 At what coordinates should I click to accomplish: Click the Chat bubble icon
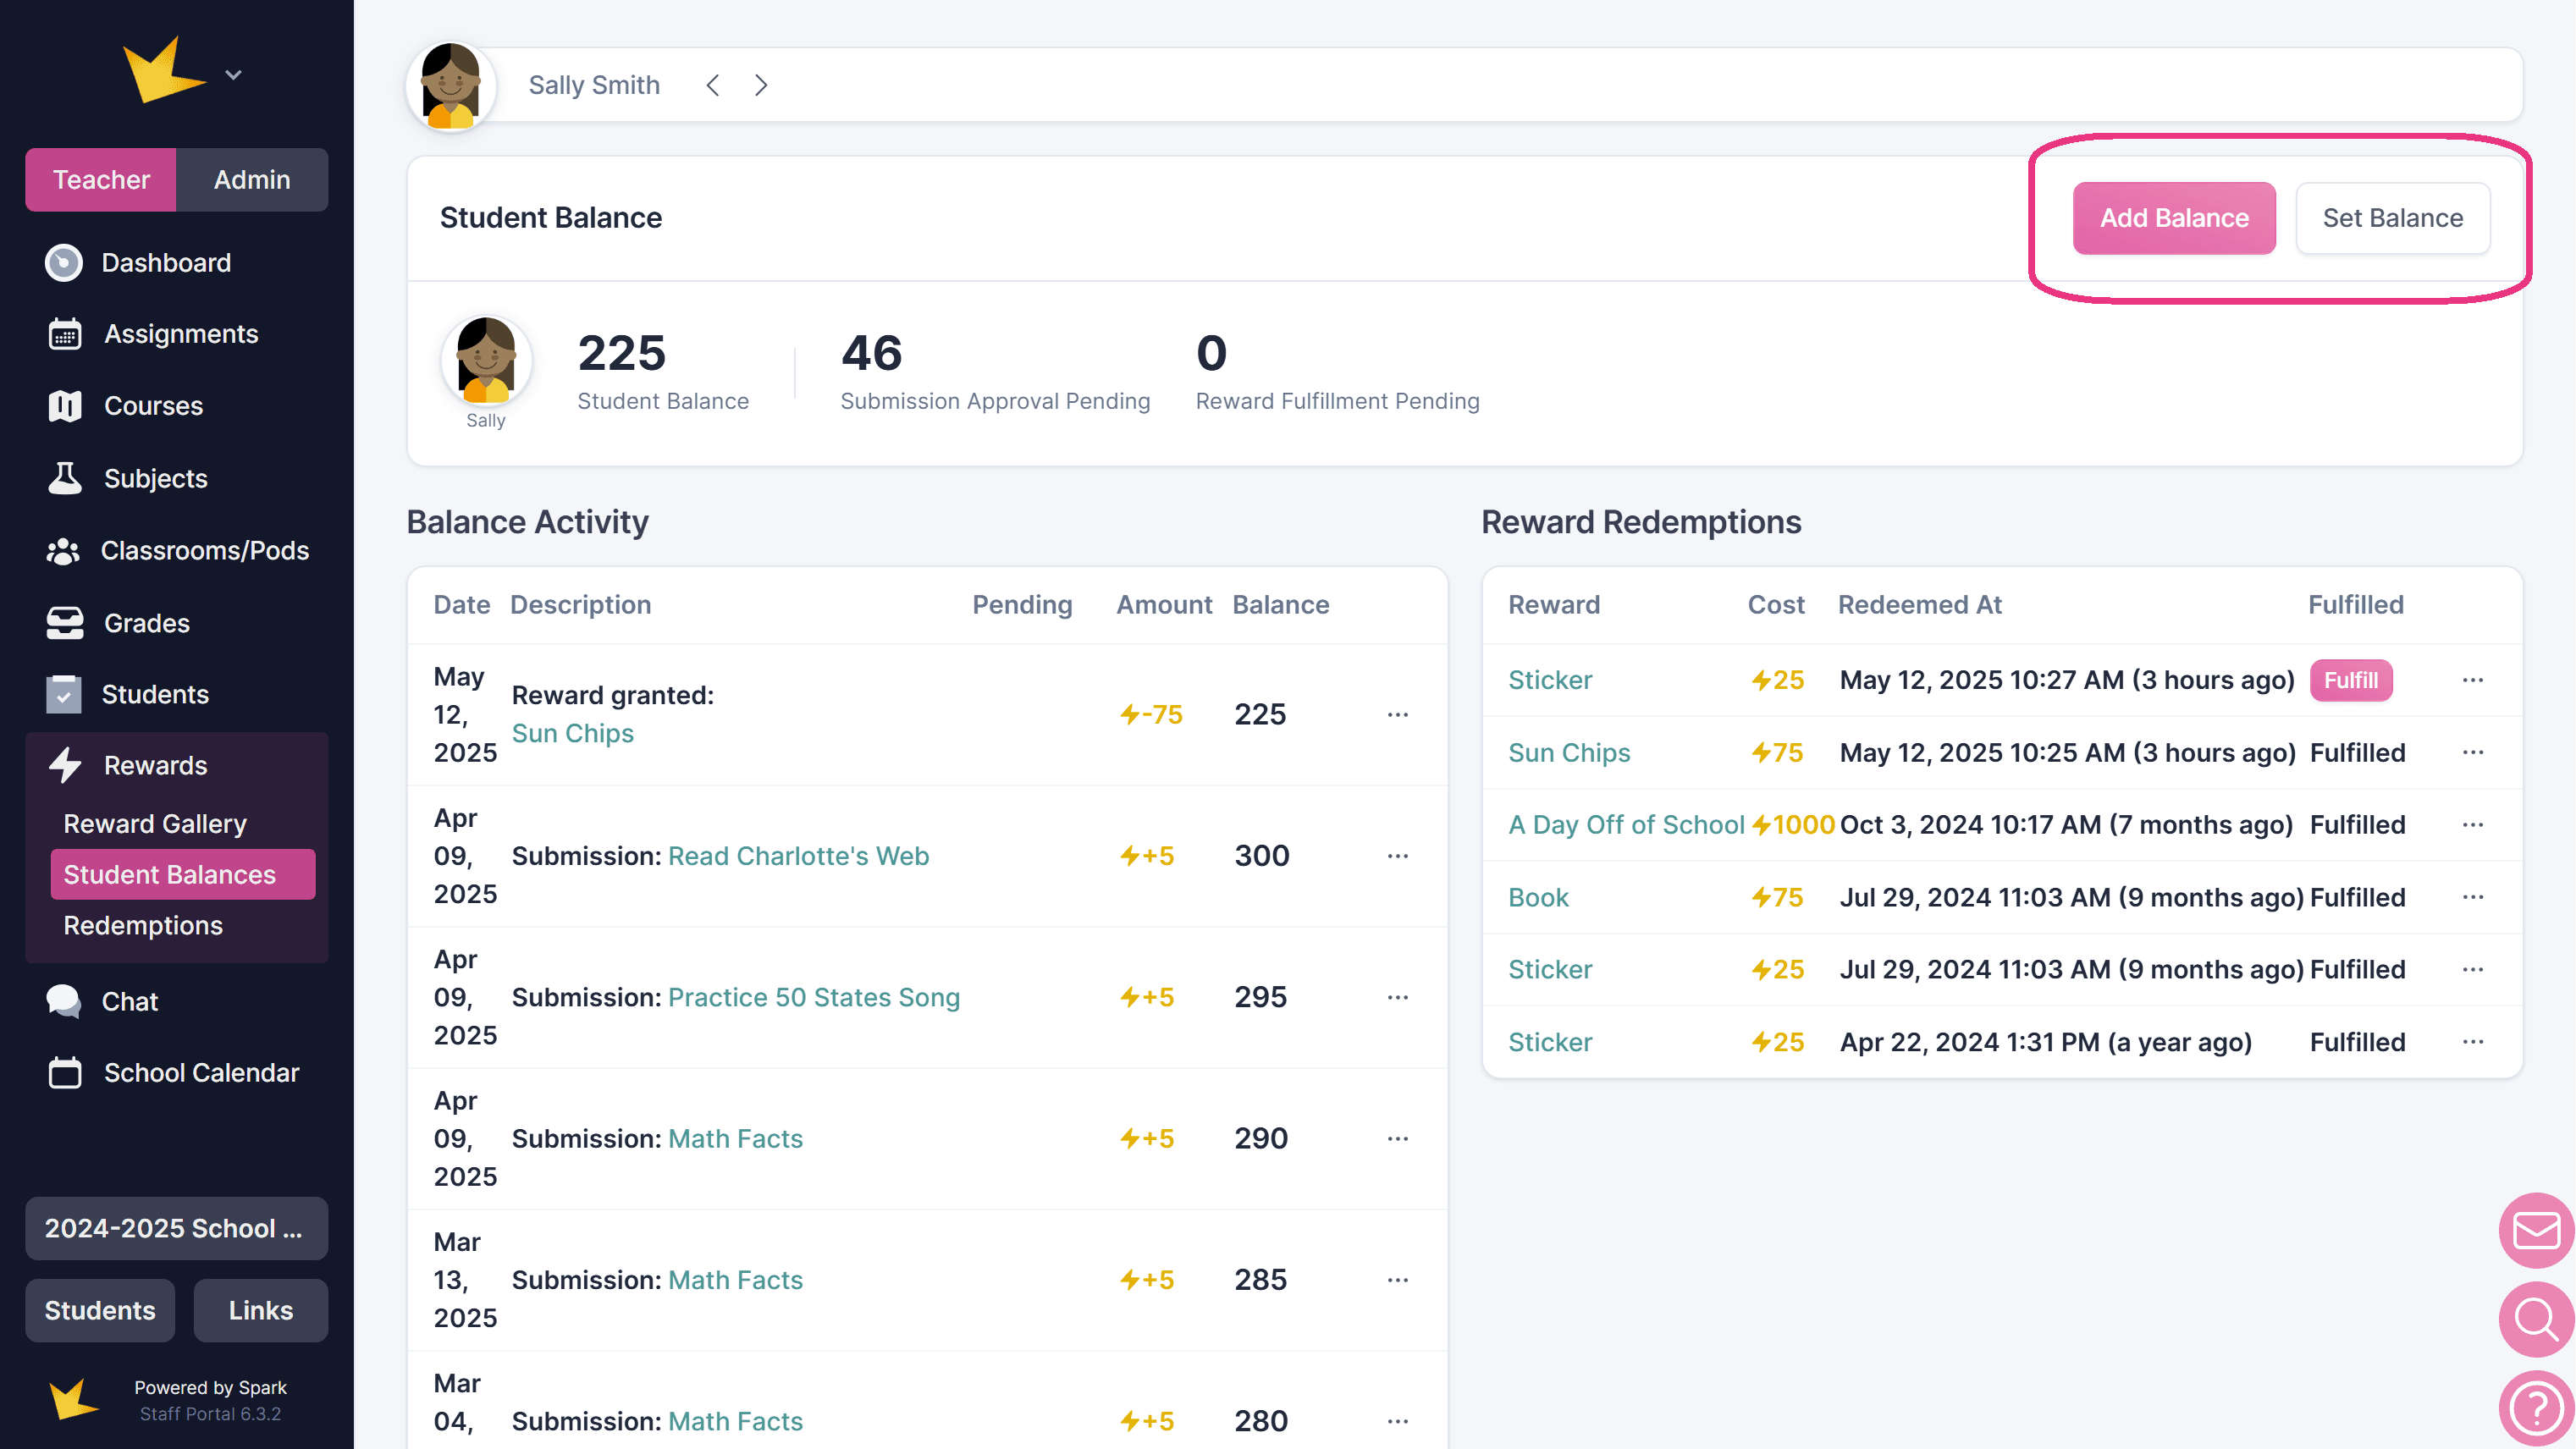point(64,1001)
